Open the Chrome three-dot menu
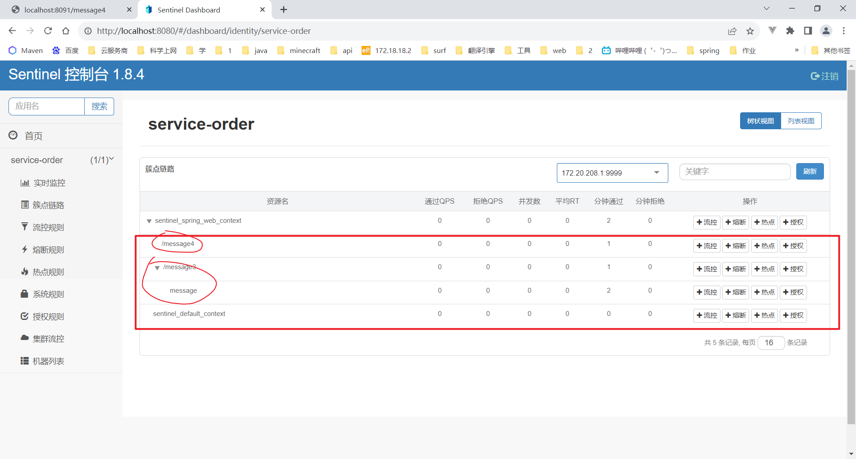The height and width of the screenshot is (459, 856). click(x=844, y=31)
